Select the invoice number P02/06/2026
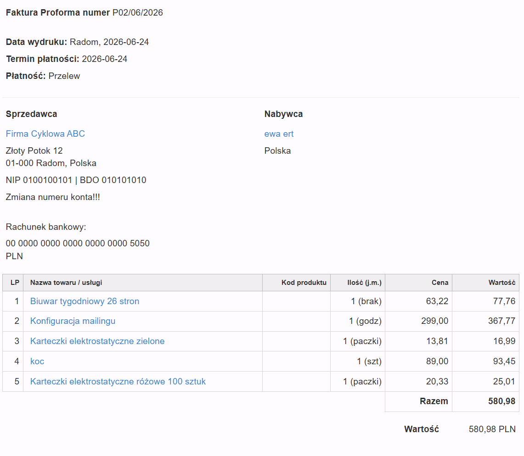Screen dimensions: 524x456 coord(138,13)
